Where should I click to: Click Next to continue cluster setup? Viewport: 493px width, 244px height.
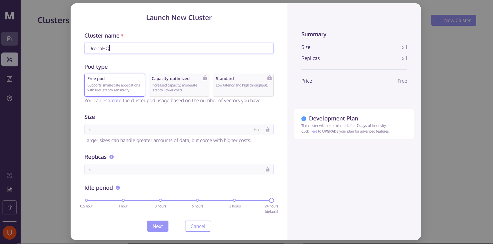point(158,226)
